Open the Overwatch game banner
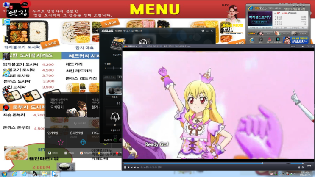The width and height of the screenshot is (315, 177). (x=66, y=105)
